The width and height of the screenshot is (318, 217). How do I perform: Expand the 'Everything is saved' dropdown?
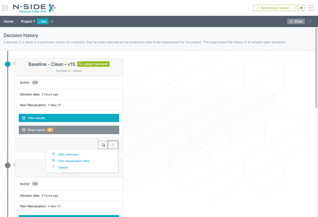pyautogui.click(x=293, y=8)
